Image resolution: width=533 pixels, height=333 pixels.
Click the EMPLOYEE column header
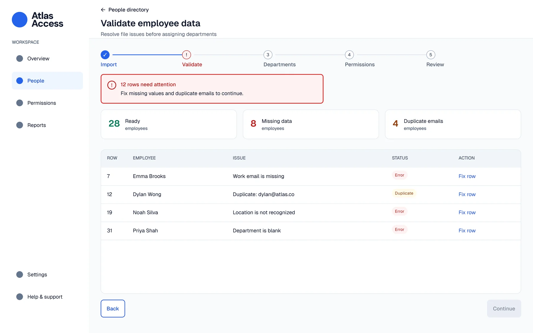(144, 158)
